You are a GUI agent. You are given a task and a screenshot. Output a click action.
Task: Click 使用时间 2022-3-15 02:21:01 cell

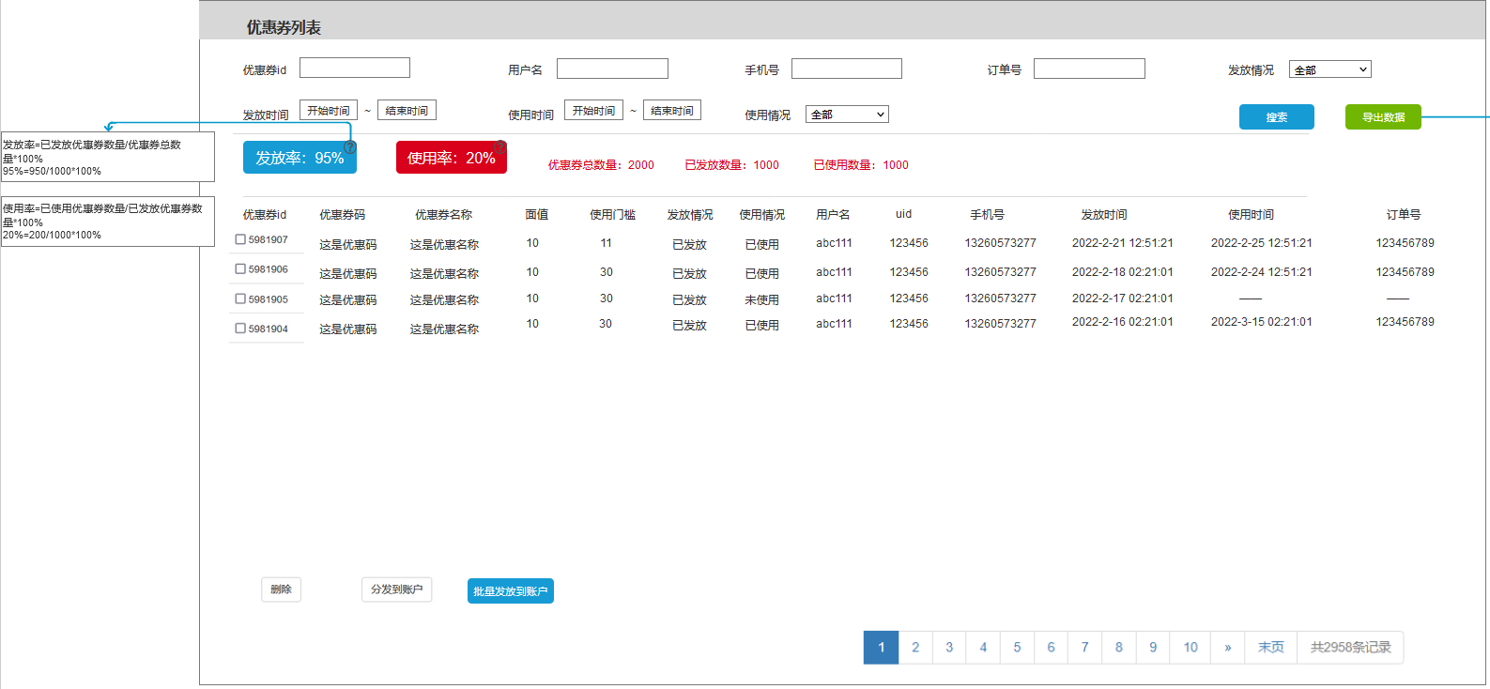tap(1262, 322)
